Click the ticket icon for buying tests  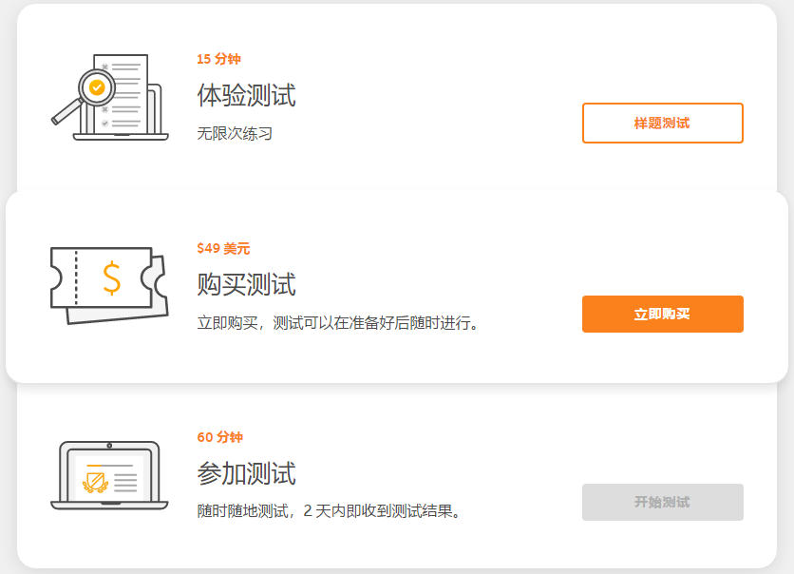(x=107, y=284)
